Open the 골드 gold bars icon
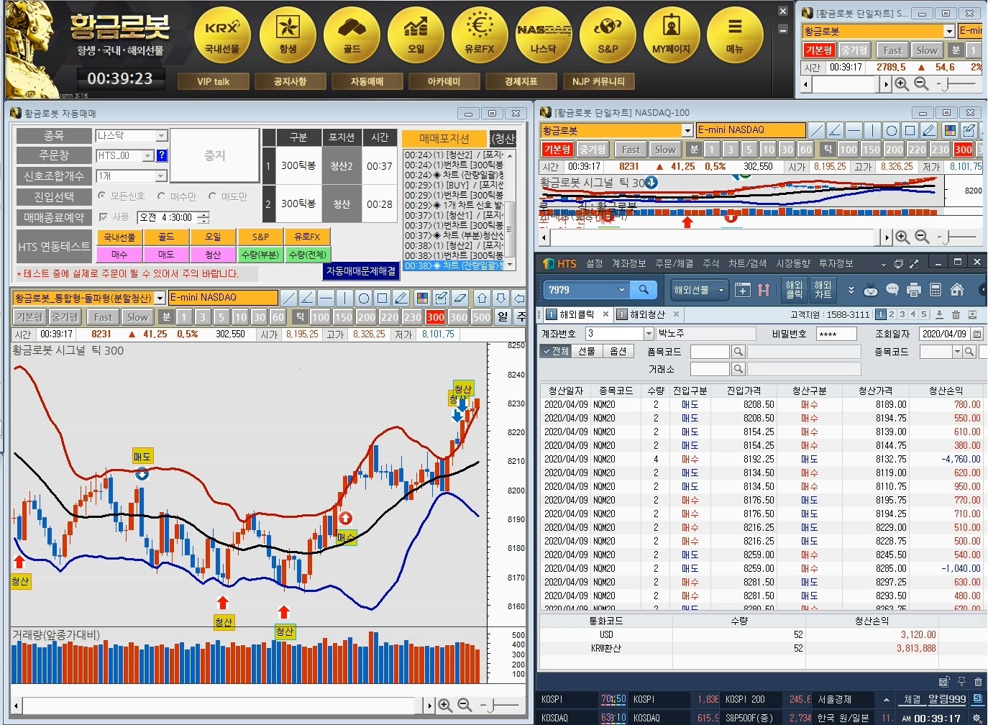The image size is (988, 725). [352, 35]
